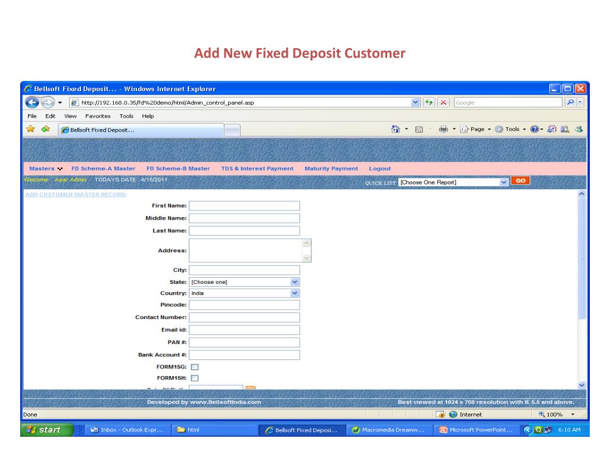Image resolution: width=610 pixels, height=457 pixels.
Task: Click the Page icon in command bar
Action: click(x=464, y=129)
